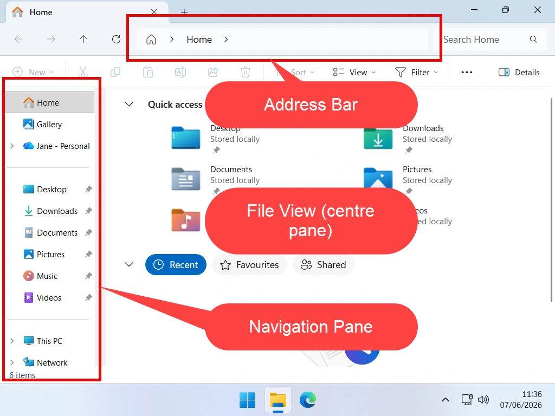
Task: Click the home icon in address bar
Action: (x=151, y=39)
